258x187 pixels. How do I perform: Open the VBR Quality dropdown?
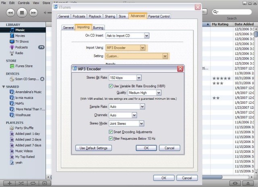coord(145,92)
